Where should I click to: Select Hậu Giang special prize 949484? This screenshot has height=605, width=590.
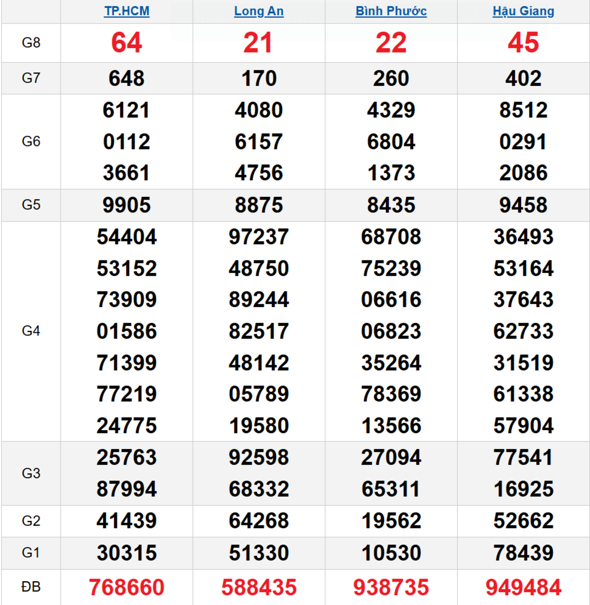pyautogui.click(x=523, y=587)
